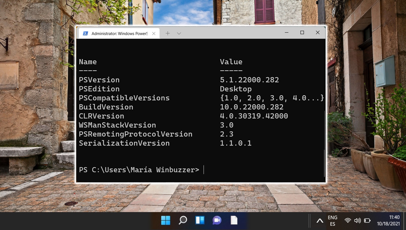Launch Teams Chat from the taskbar

217,221
